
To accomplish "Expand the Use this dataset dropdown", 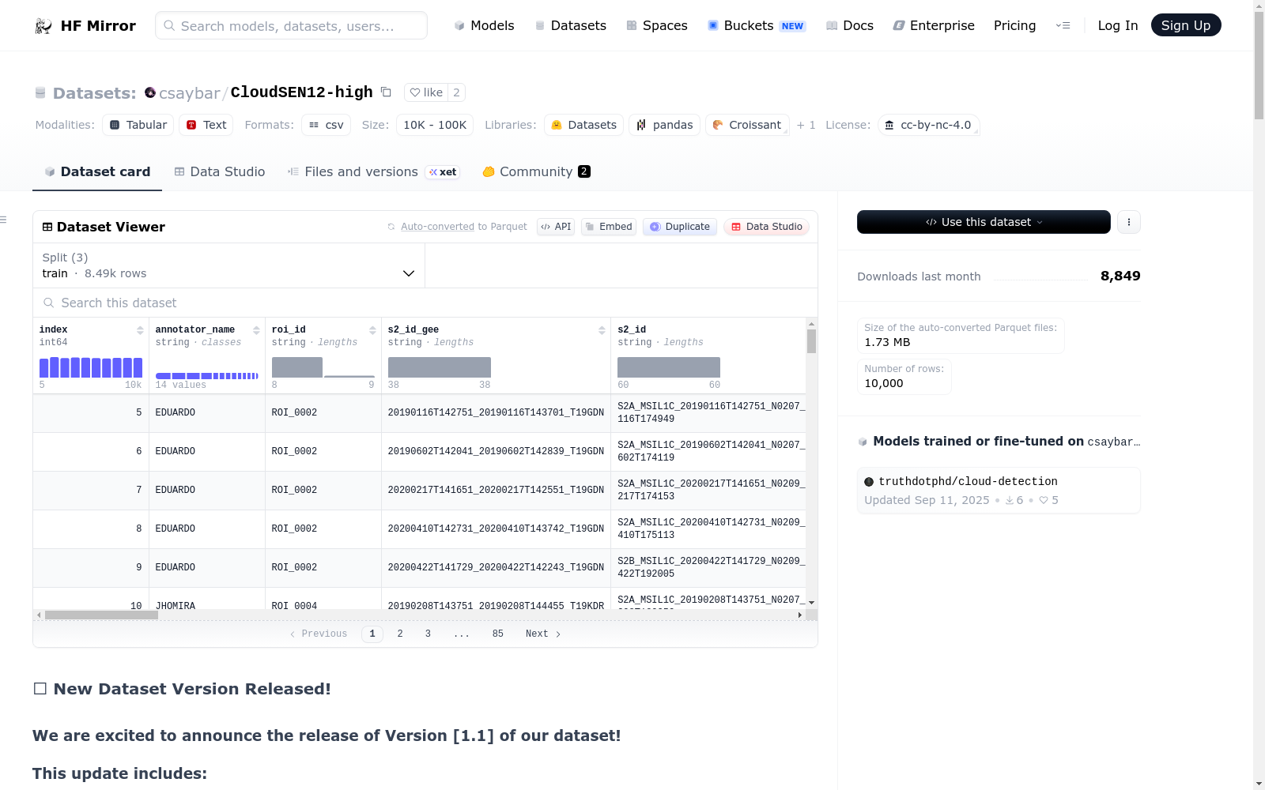I will tap(984, 222).
